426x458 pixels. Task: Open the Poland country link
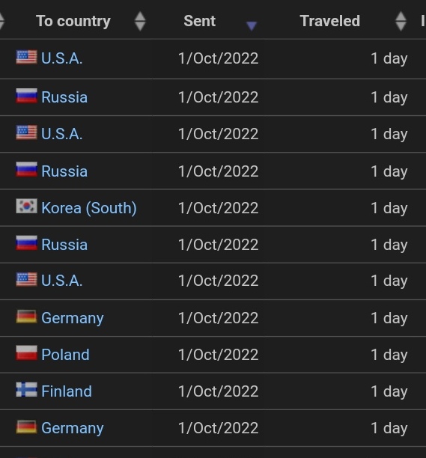tap(65, 355)
